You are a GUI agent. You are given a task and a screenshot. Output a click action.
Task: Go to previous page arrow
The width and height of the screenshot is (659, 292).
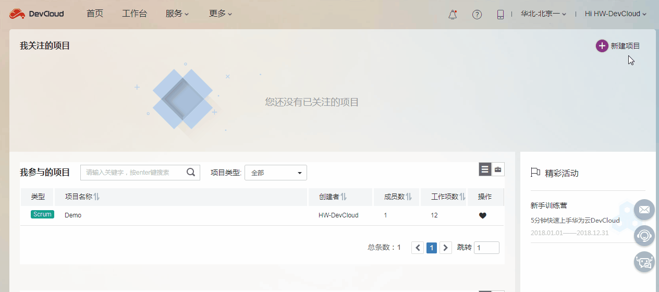(x=418, y=248)
